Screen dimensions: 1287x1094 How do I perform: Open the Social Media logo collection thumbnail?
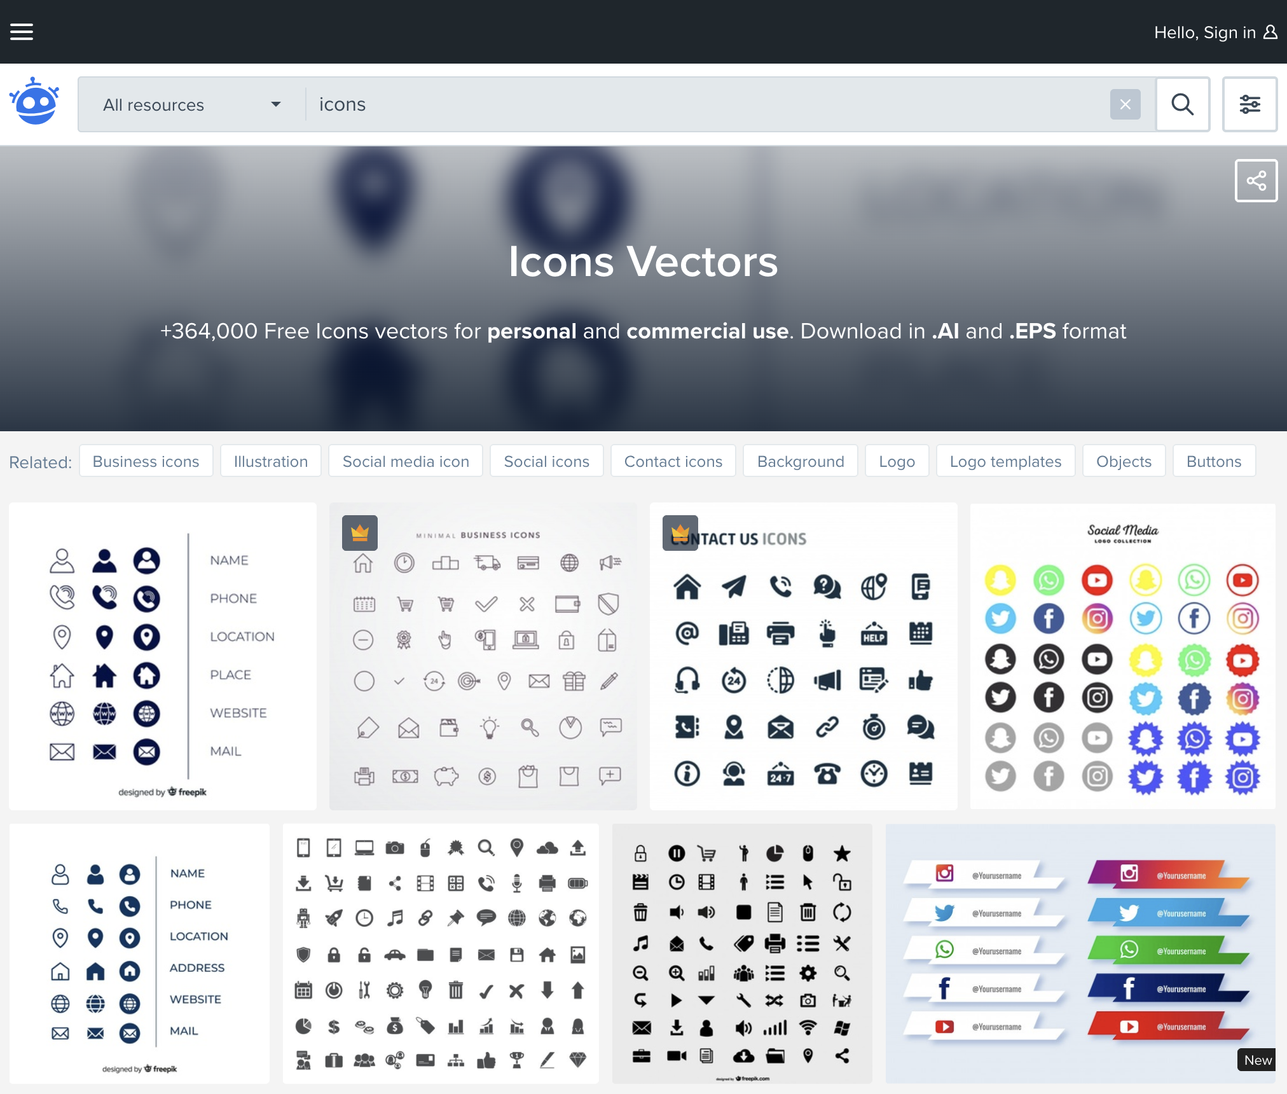(x=1122, y=656)
